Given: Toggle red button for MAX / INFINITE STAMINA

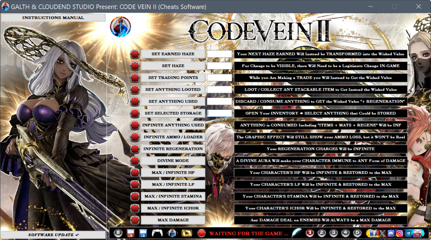Looking at the screenshot, I should click(x=135, y=196).
